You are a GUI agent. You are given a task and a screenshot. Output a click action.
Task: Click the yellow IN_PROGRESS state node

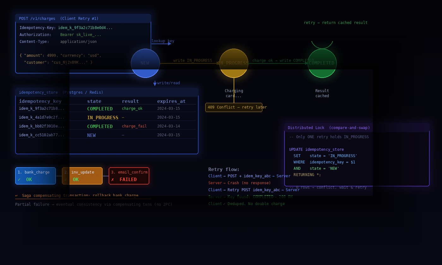click(x=234, y=63)
